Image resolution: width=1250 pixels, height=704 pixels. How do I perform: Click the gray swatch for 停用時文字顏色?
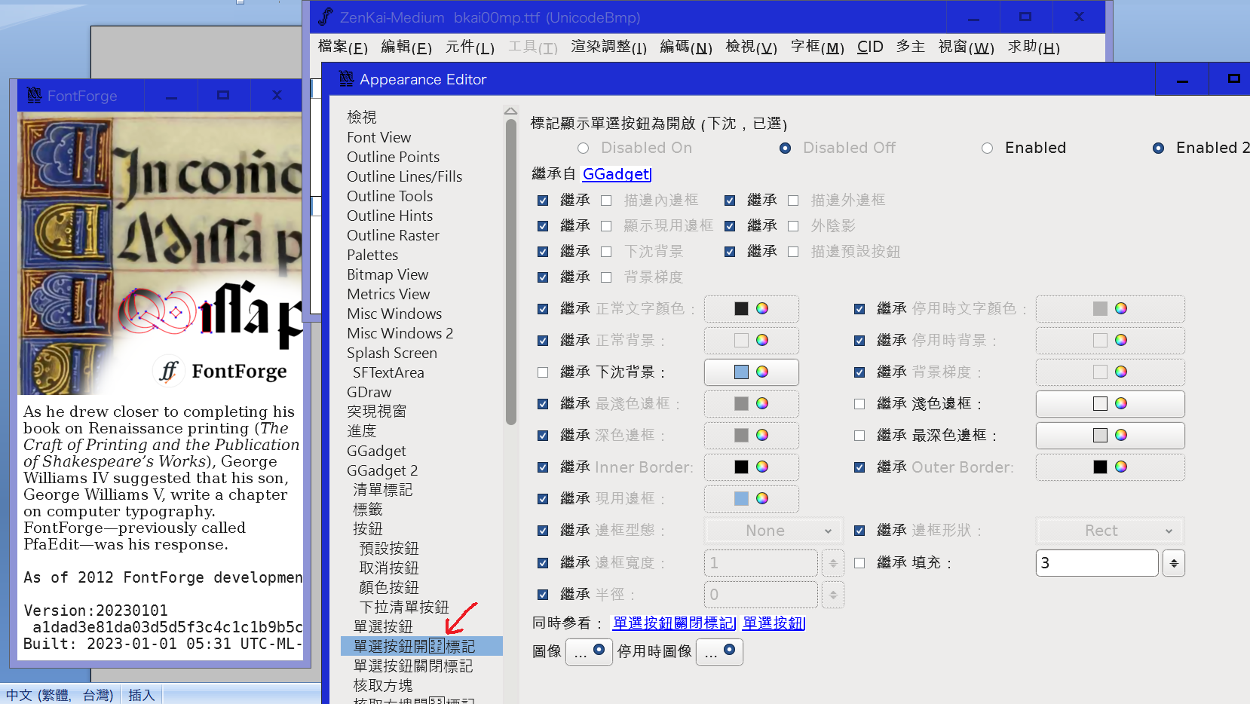(1099, 309)
